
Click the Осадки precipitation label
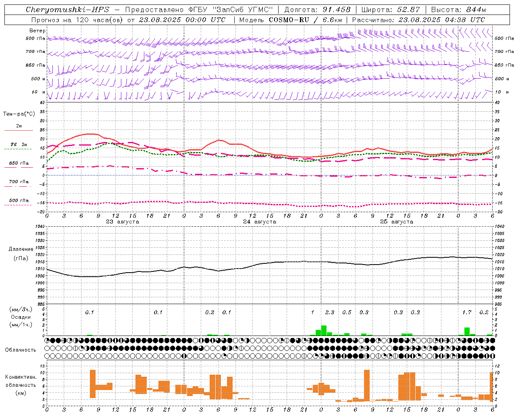click(x=21, y=317)
